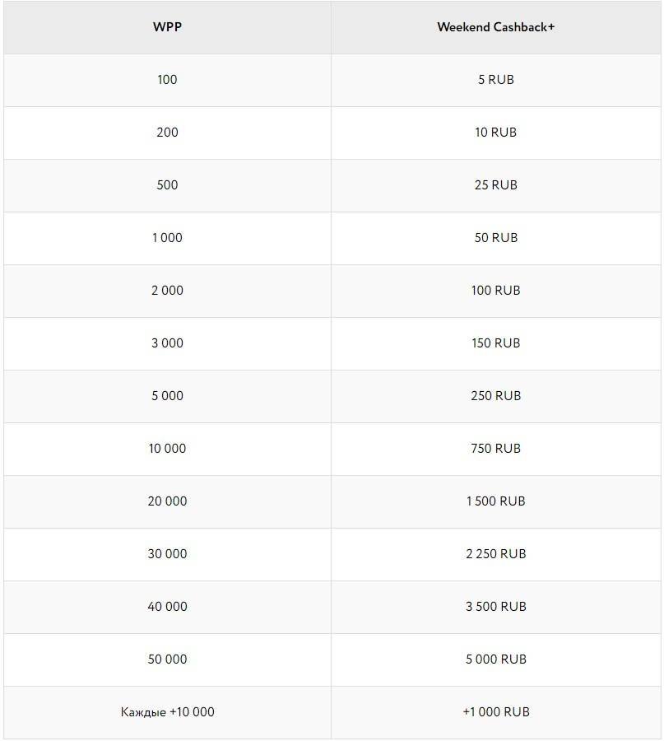Click the Weekend Cashback+ column header

click(x=495, y=27)
